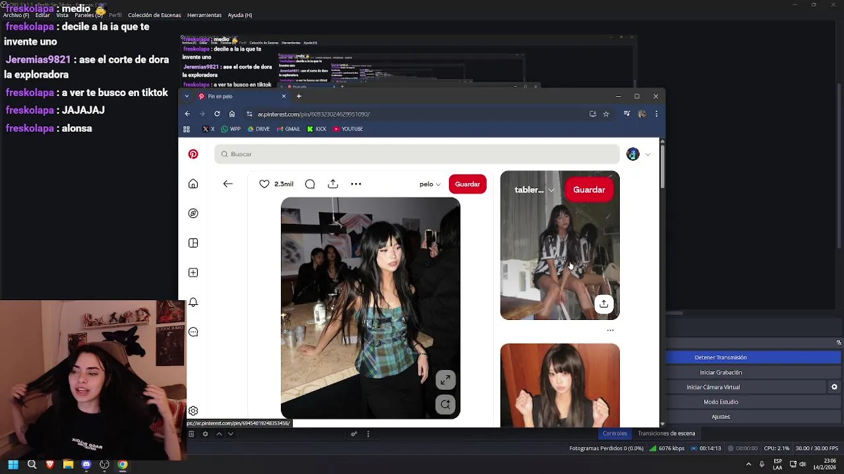This screenshot has height=474, width=844.
Task: Move item down in OBS list
Action: pyautogui.click(x=230, y=434)
